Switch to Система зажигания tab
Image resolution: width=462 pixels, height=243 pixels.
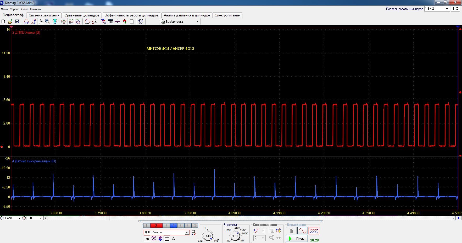click(x=44, y=15)
